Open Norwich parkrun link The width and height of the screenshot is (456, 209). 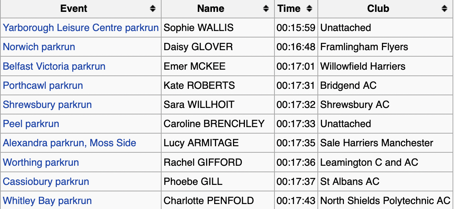[39, 47]
